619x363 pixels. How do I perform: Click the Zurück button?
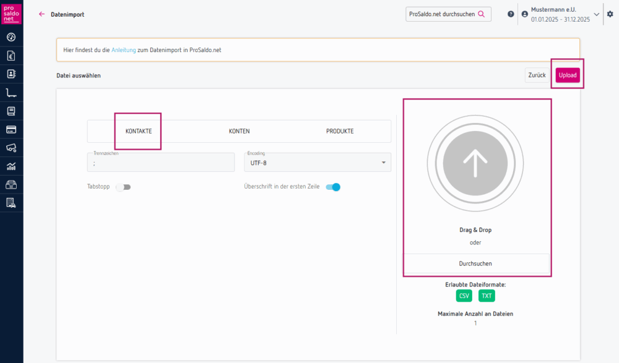point(536,75)
